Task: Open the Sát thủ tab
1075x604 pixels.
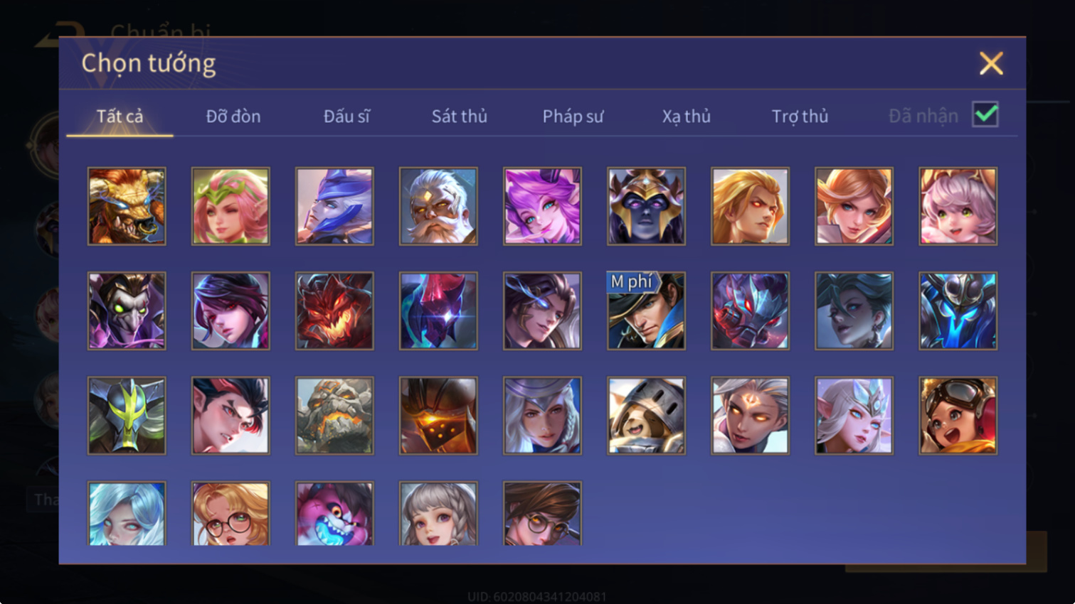Action: point(460,116)
